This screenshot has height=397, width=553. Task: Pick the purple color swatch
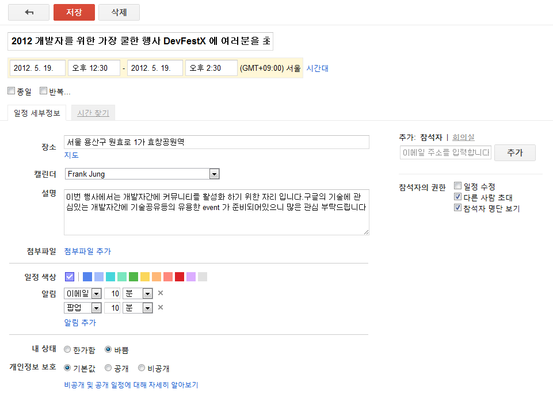coord(191,277)
